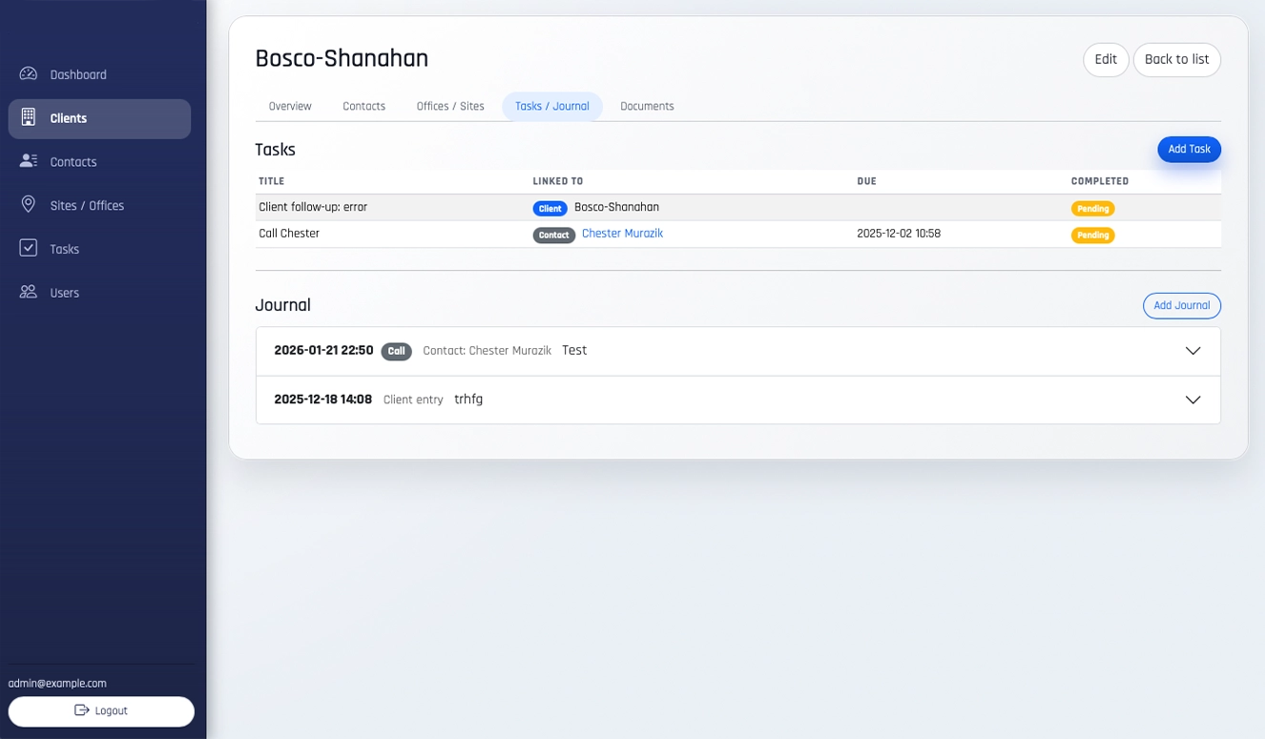
Task: Select the Offices / Sites tab
Action: point(450,107)
